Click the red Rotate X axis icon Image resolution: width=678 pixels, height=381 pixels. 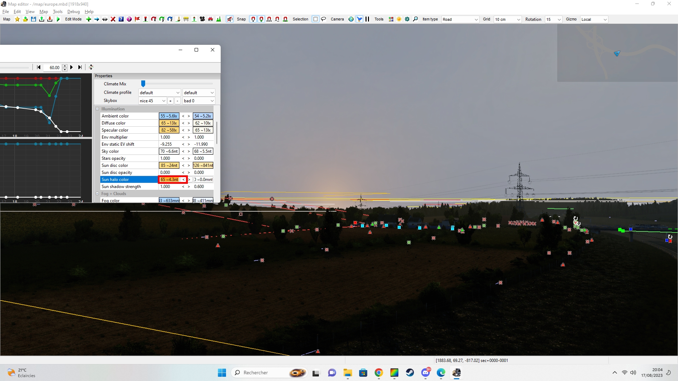154,19
